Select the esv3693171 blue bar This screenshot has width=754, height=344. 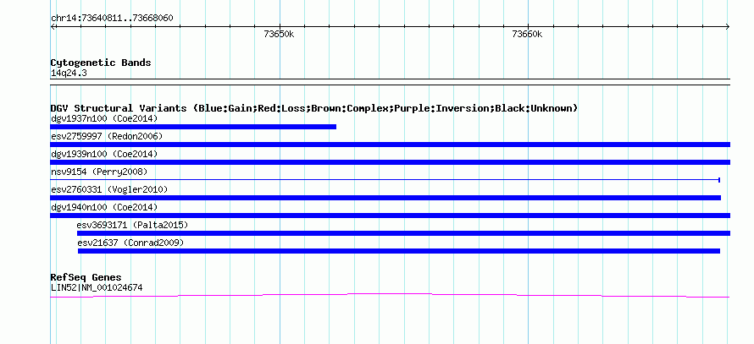(x=404, y=233)
